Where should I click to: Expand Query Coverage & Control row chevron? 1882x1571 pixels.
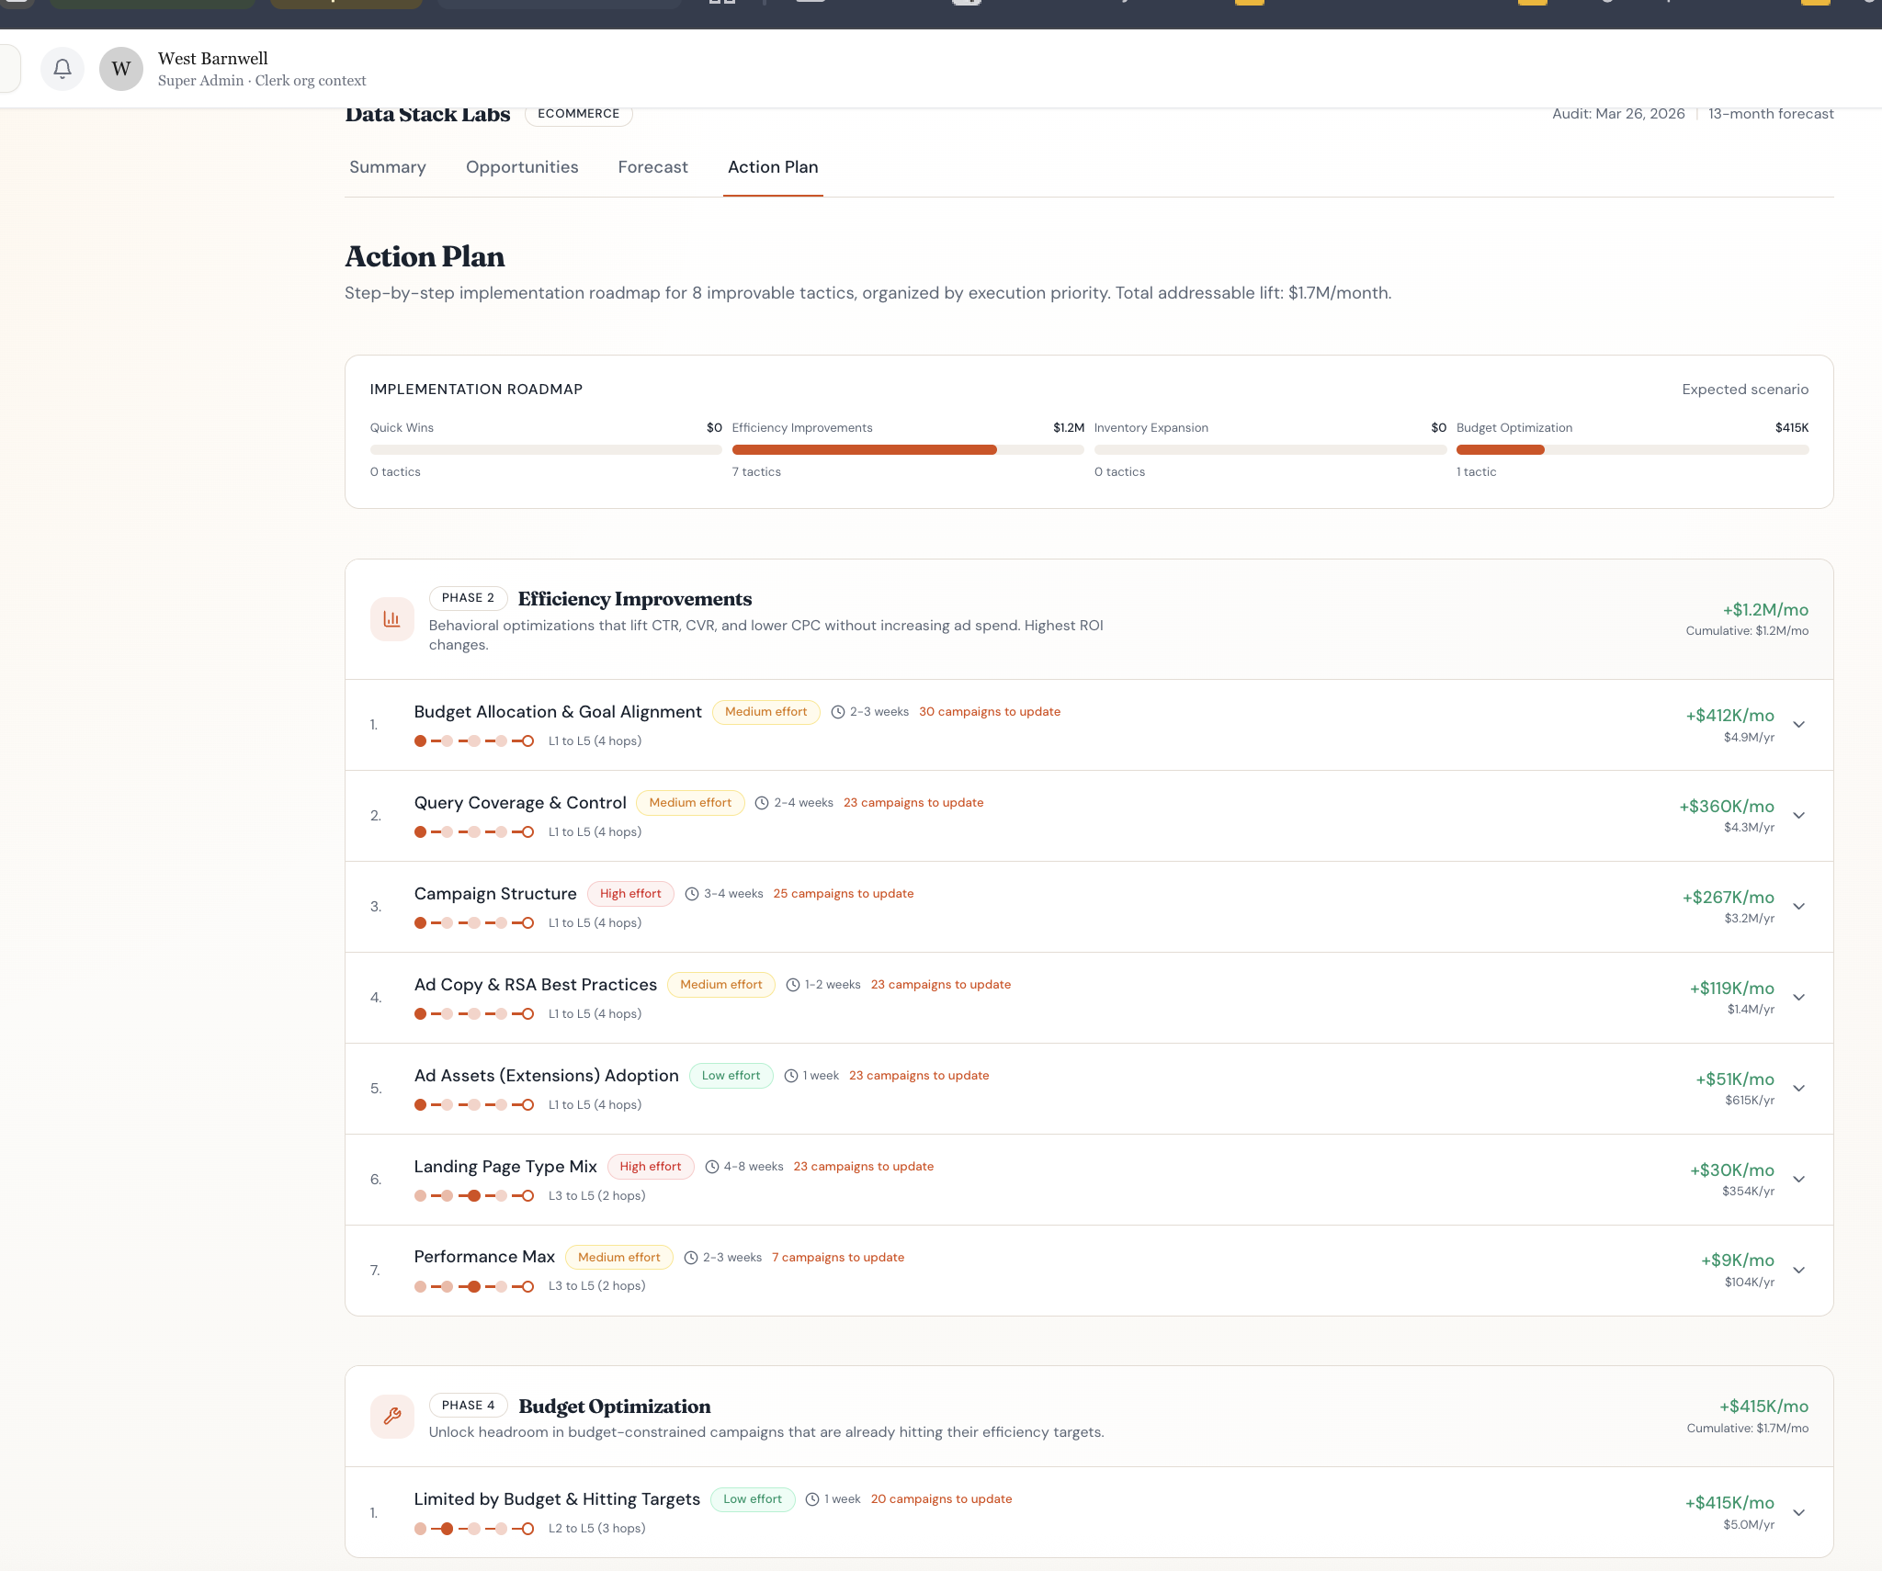pos(1799,816)
